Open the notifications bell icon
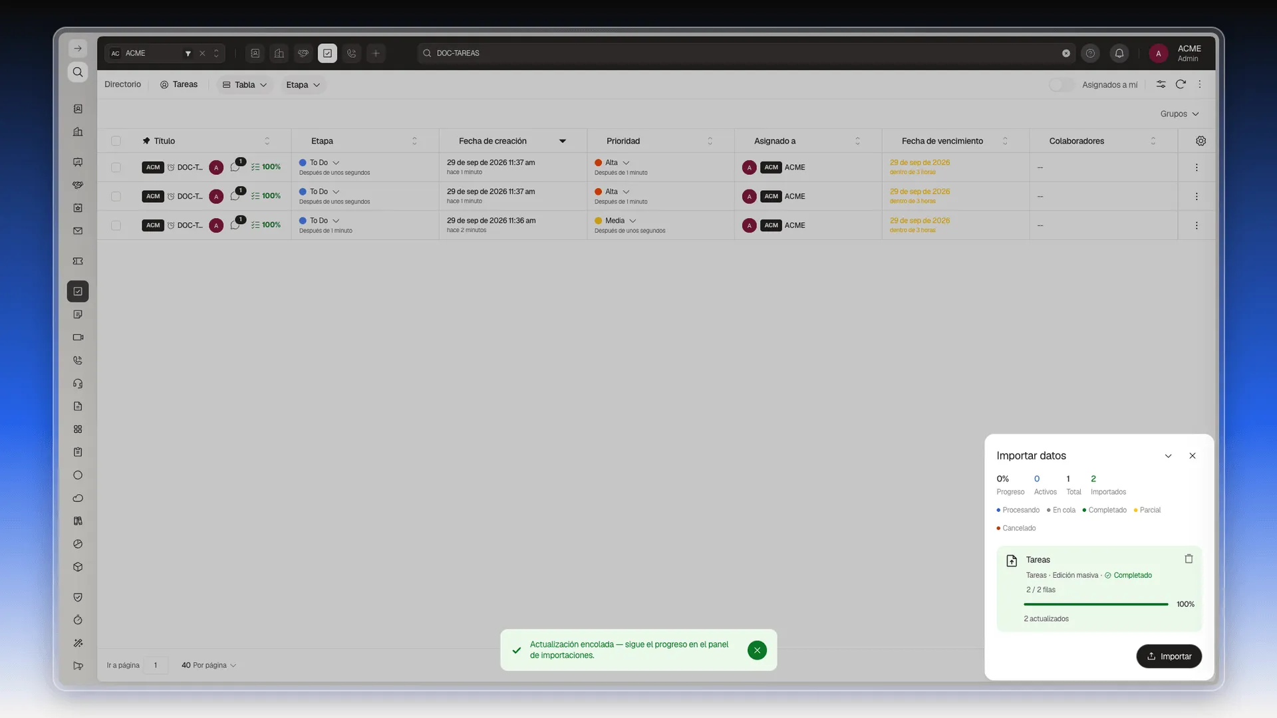The image size is (1277, 718). (1119, 53)
